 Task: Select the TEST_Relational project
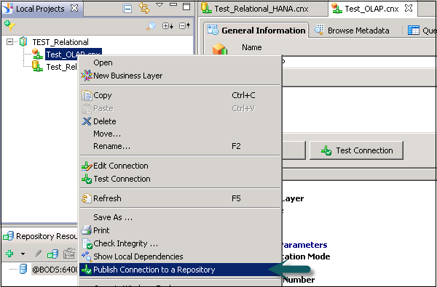(x=60, y=42)
